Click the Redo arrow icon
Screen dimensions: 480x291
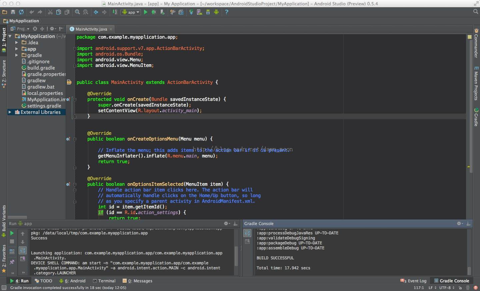coord(40,12)
